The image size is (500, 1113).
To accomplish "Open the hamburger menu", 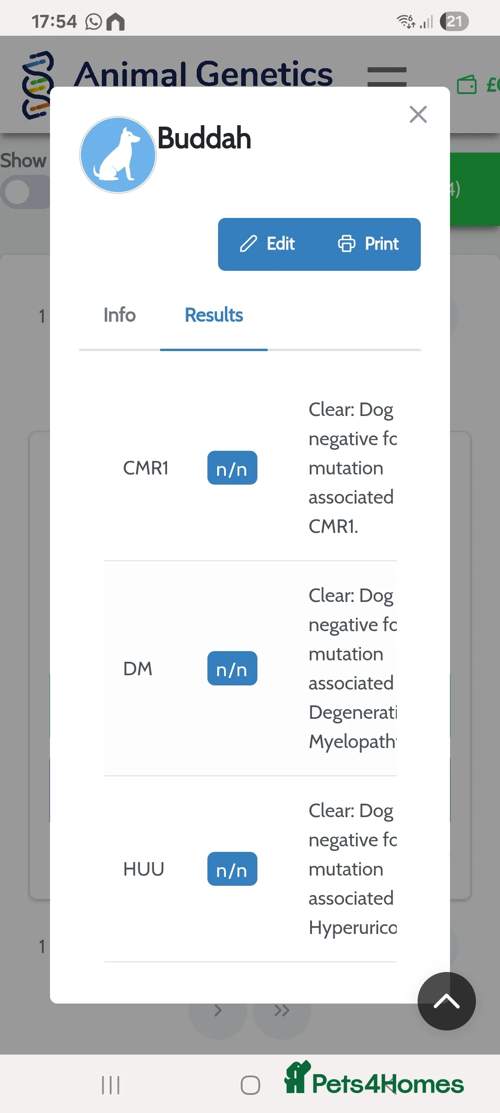I will [x=387, y=76].
